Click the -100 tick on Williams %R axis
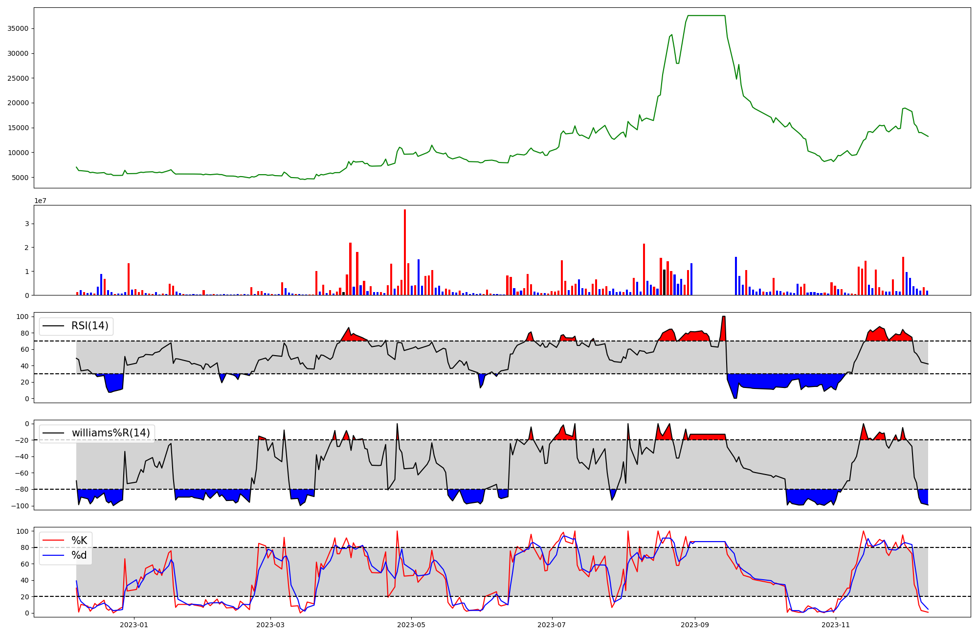Screen dimensions: 978x636 point(21,506)
